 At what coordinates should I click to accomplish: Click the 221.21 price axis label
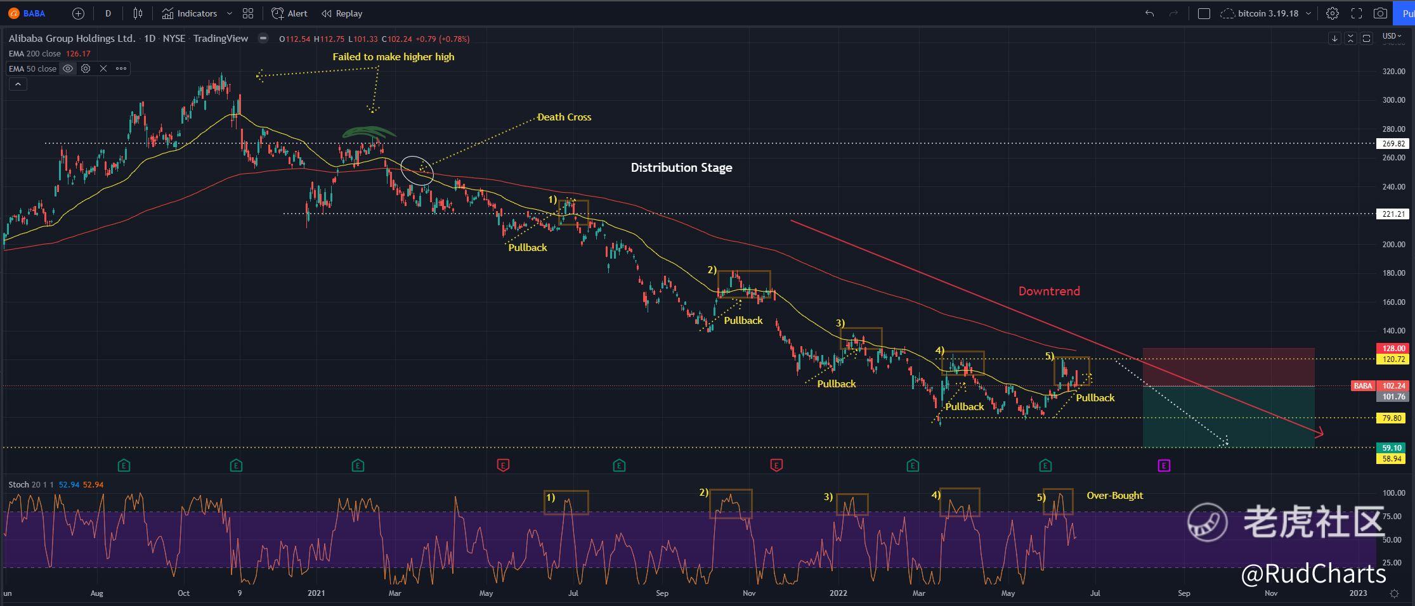tap(1392, 214)
